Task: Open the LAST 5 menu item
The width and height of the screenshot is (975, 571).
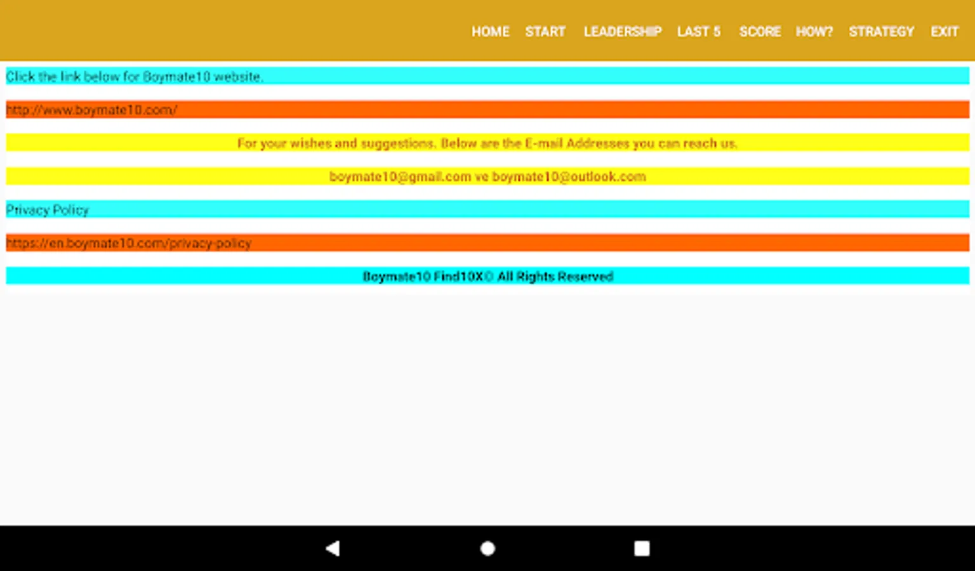Action: pos(699,31)
